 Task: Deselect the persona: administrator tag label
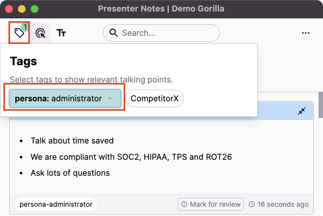(x=58, y=99)
